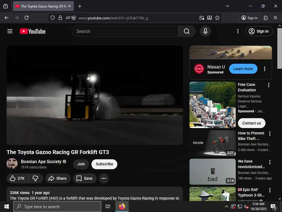Click the autoplay blocked icon

tap(74, 18)
